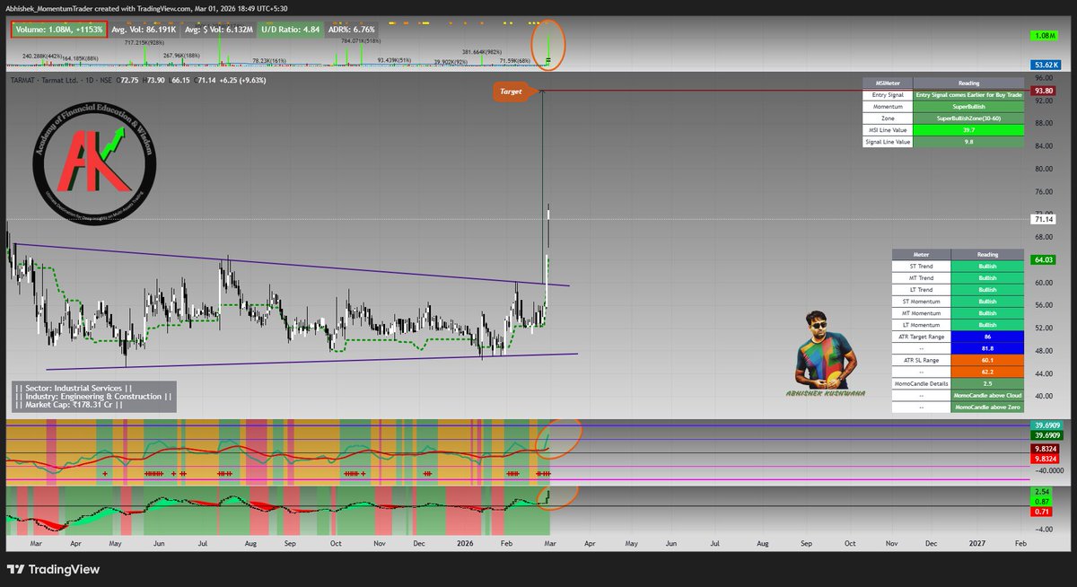Click the MSI Line Value 39.7 cell
Screen dimensions: 1077x587
[x=968, y=130]
